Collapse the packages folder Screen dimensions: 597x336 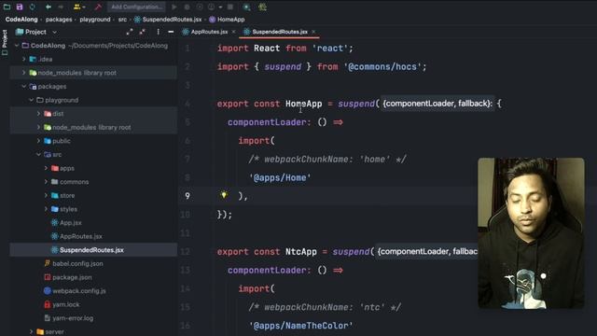point(24,87)
